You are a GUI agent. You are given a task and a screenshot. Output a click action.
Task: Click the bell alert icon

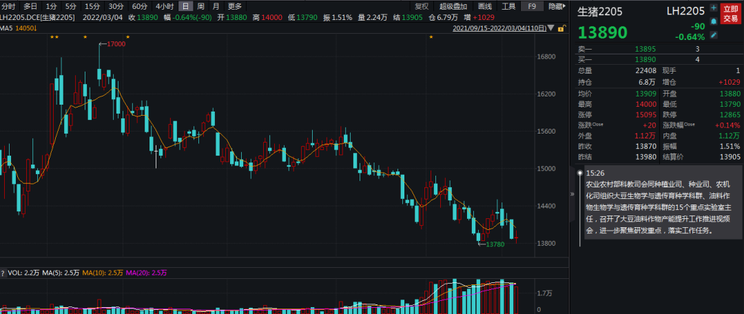pyautogui.click(x=714, y=22)
